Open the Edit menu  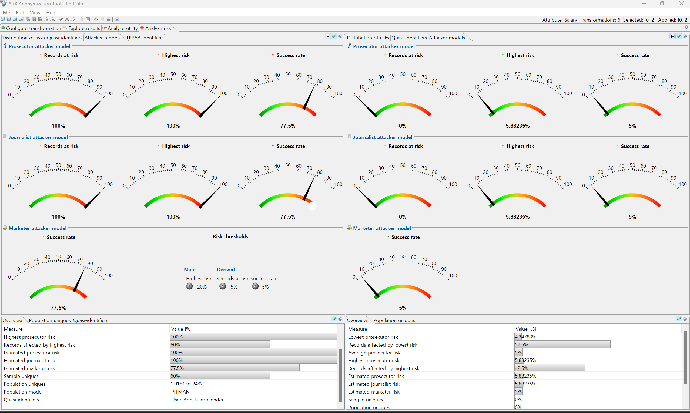[x=20, y=12]
